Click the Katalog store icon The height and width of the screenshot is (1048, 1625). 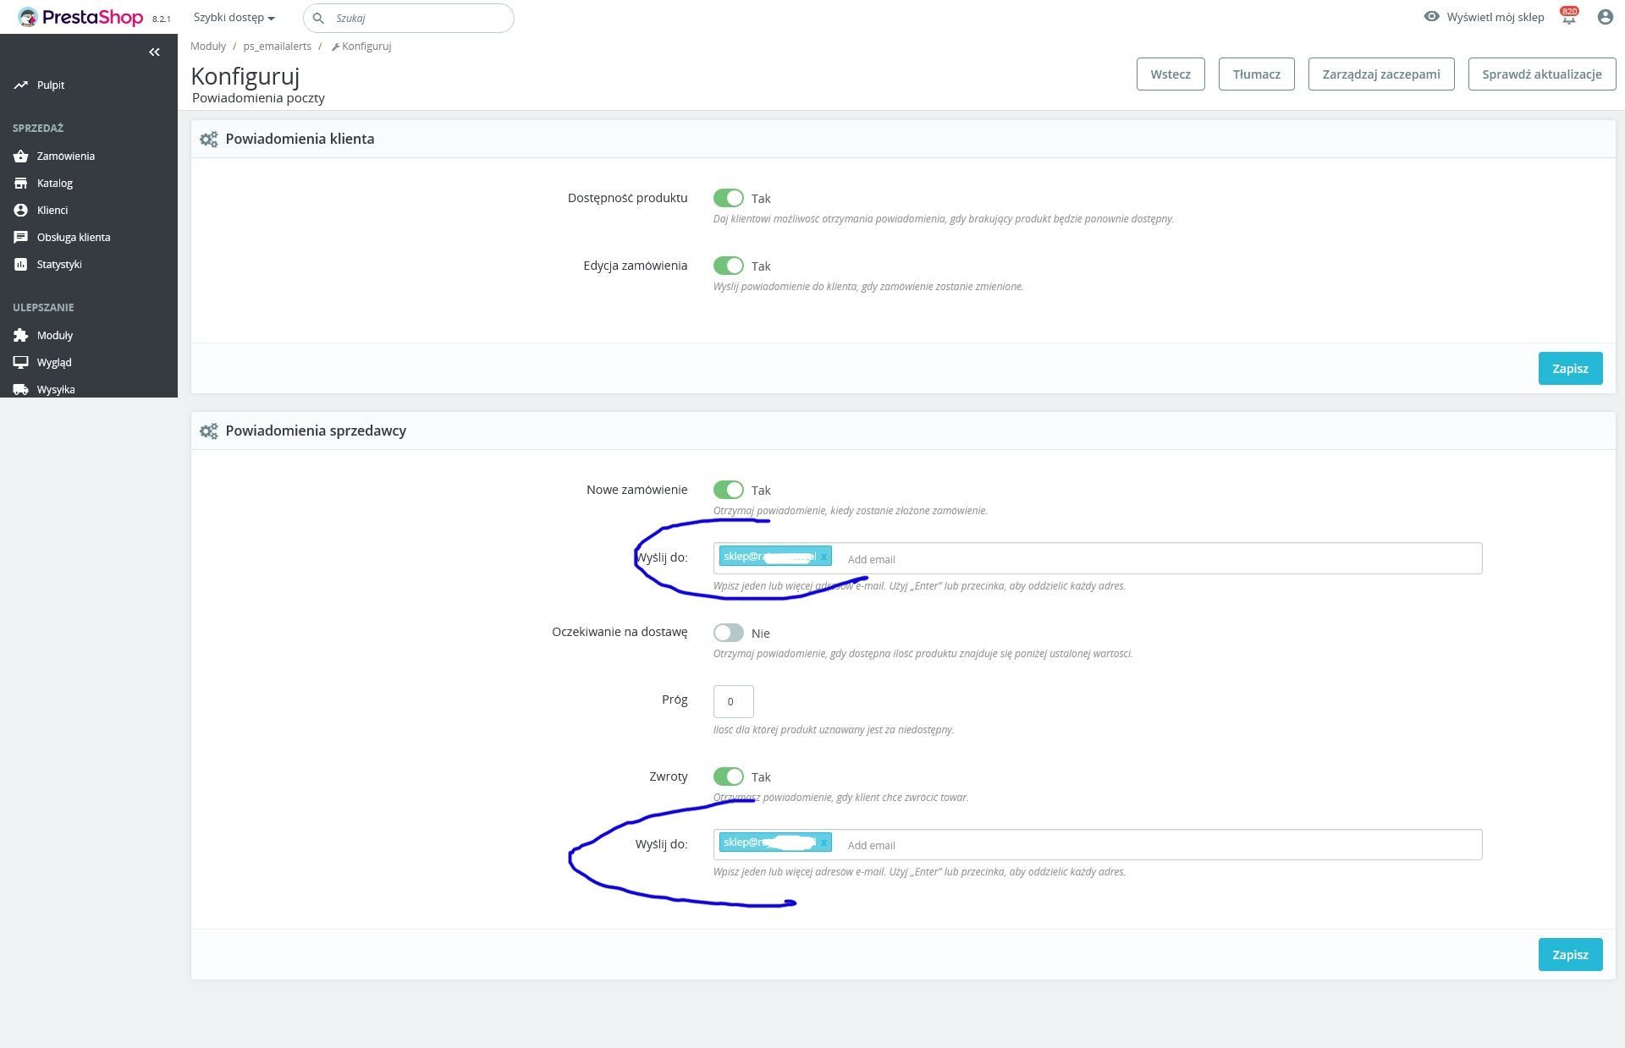click(x=20, y=183)
